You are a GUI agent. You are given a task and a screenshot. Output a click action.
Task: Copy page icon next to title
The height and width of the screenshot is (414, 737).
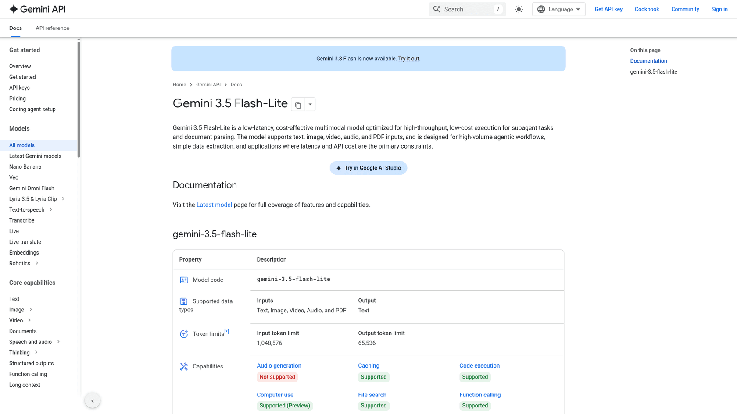coord(298,105)
